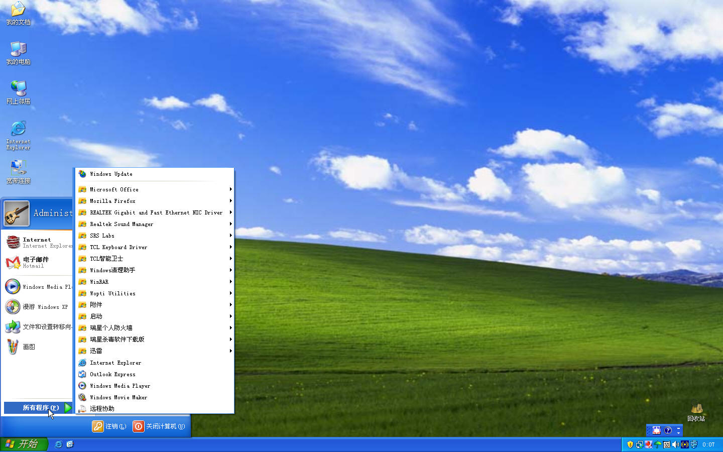Screen dimensions: 723x452
Task: Open TCL智能卫士 program folder
Action: click(155, 259)
